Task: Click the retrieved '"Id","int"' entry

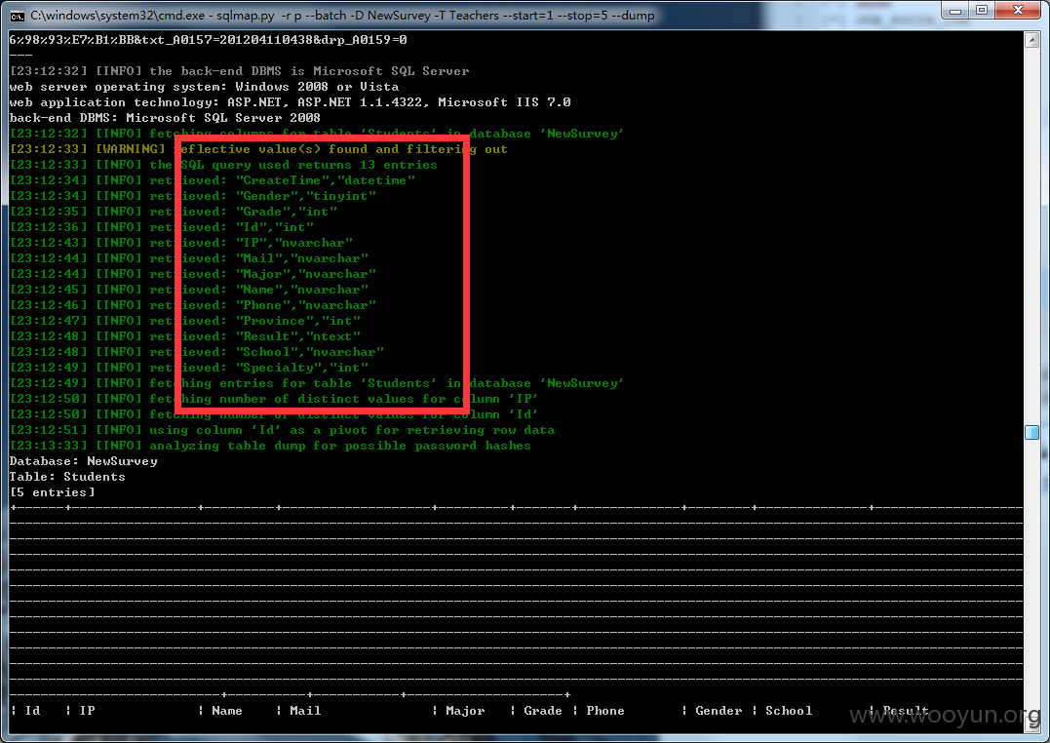Action: (275, 227)
